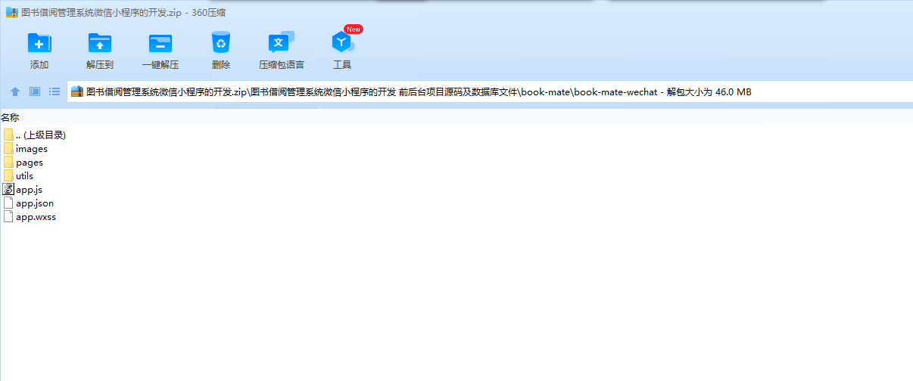
Task: Click the images folder icon
Action: tap(8, 148)
